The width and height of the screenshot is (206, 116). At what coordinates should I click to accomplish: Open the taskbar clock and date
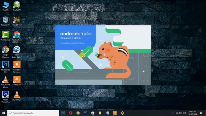point(193,113)
